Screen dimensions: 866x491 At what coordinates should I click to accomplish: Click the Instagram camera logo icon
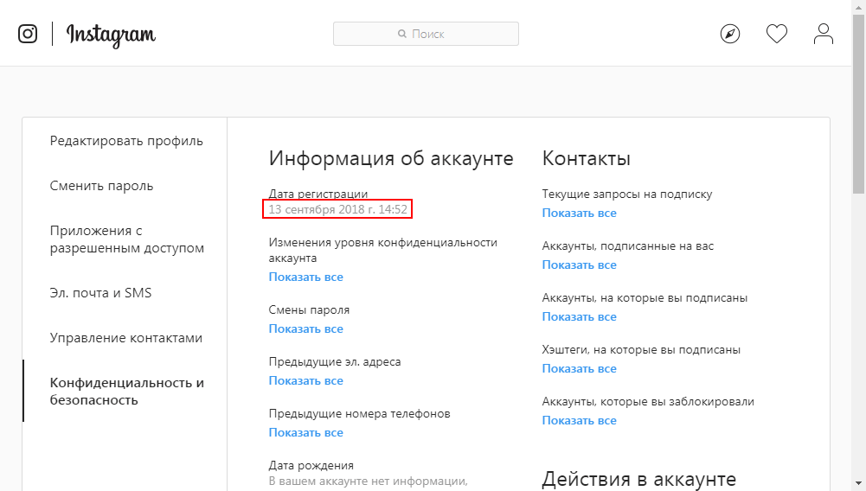28,34
